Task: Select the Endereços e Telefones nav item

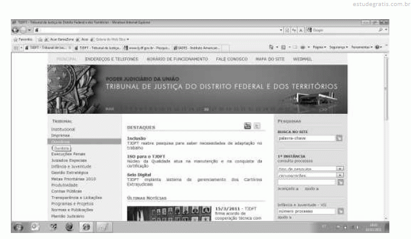Action: (112, 59)
